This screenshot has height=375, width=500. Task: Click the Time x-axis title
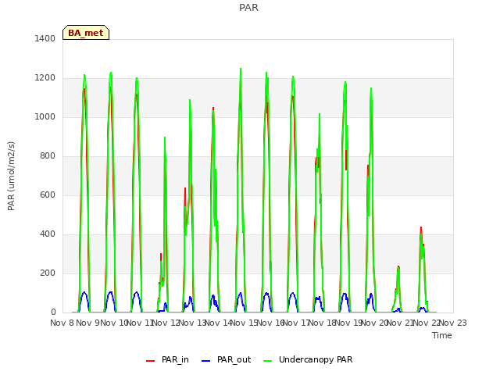[442, 335]
